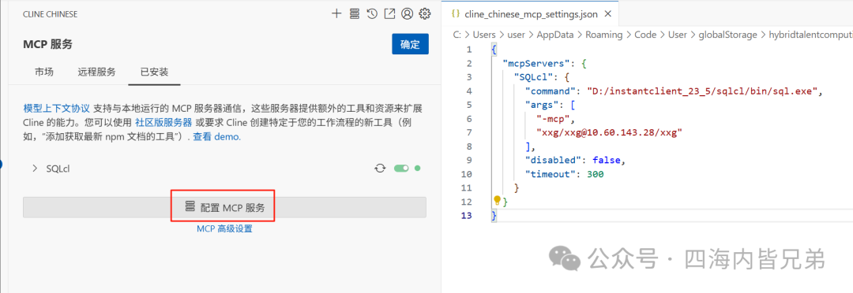Screen dimensions: 853x293
Task: Open the 社区版服务器 link
Action: [x=163, y=122]
